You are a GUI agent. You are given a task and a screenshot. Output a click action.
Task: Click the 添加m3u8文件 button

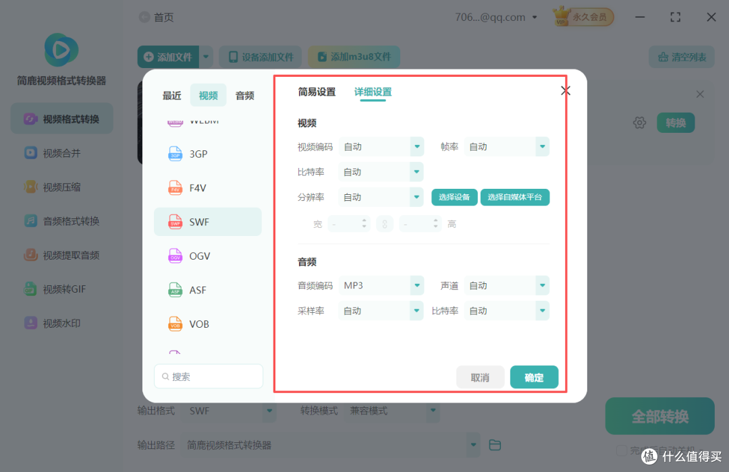pyautogui.click(x=354, y=57)
